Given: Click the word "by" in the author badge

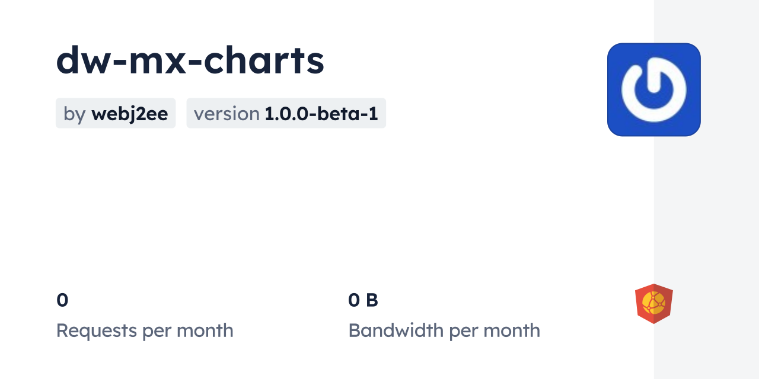Looking at the screenshot, I should pyautogui.click(x=74, y=114).
